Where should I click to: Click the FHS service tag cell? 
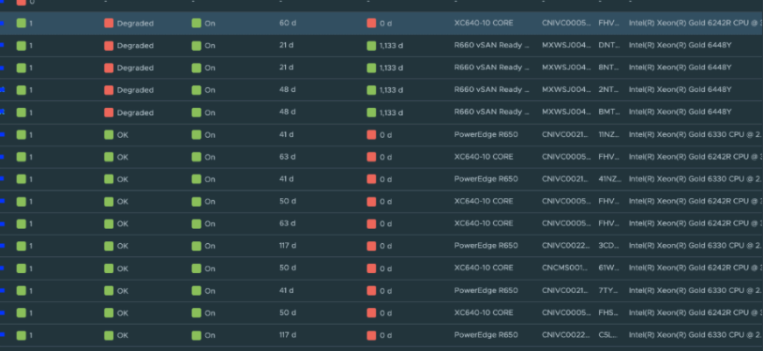[608, 312]
